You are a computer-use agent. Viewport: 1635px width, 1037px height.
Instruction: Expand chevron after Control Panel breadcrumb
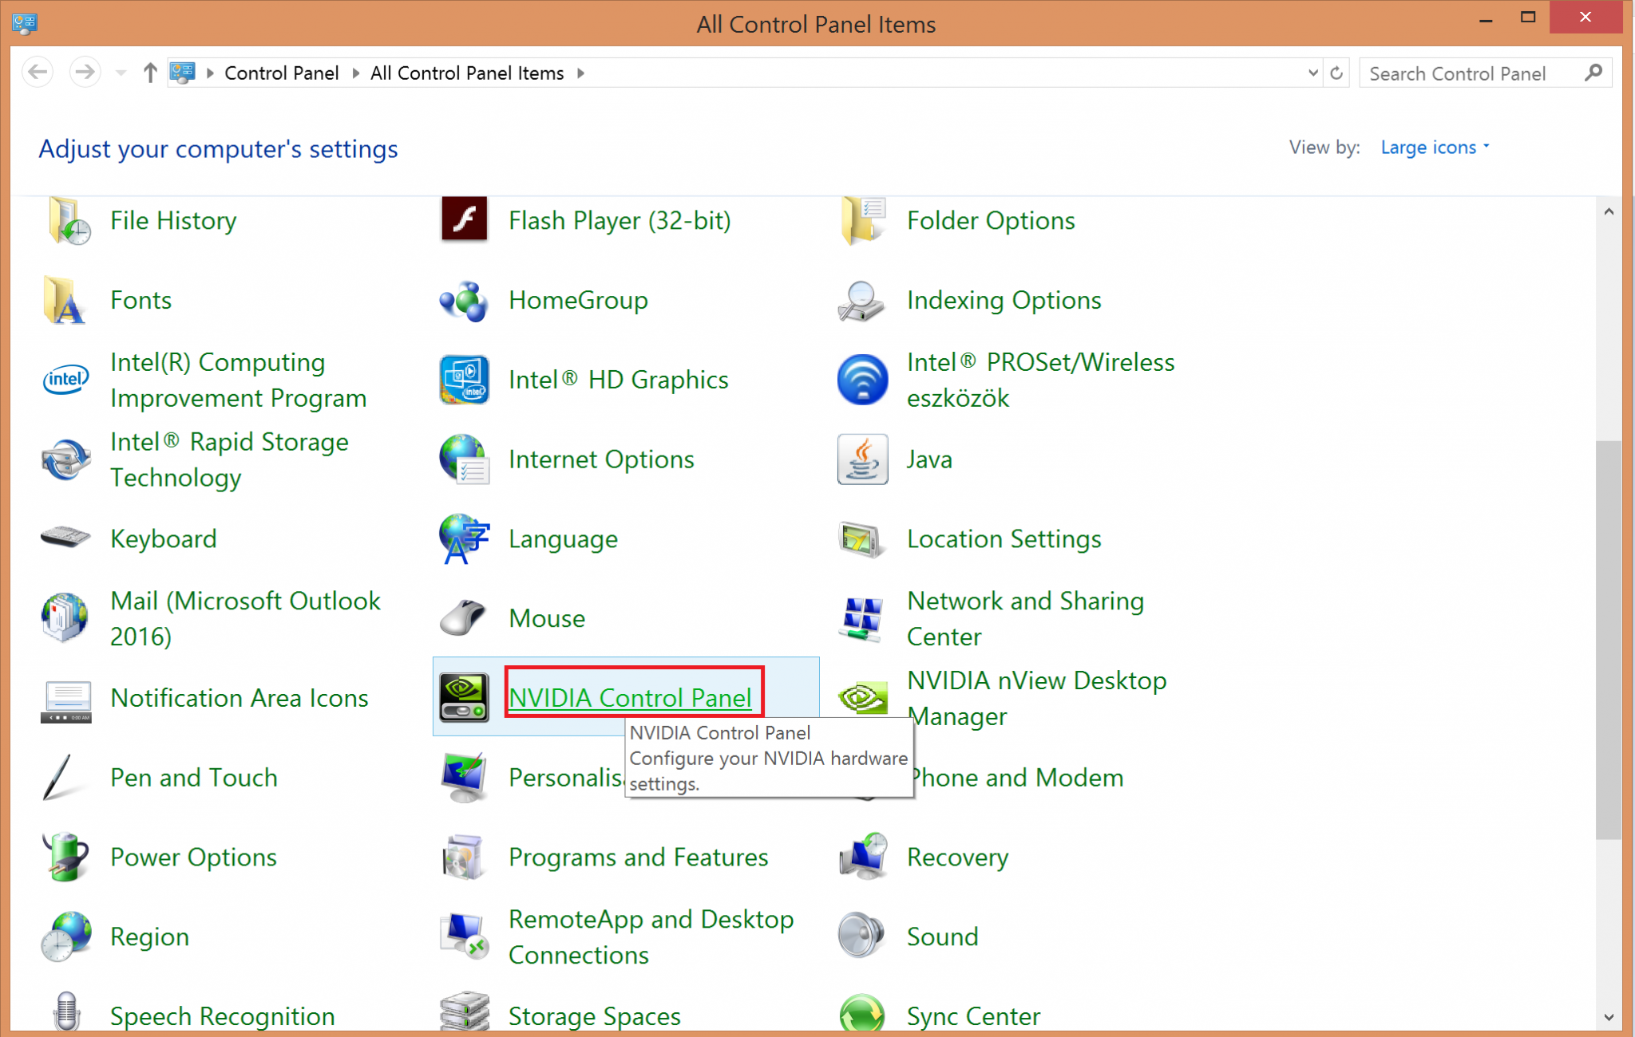(x=356, y=73)
